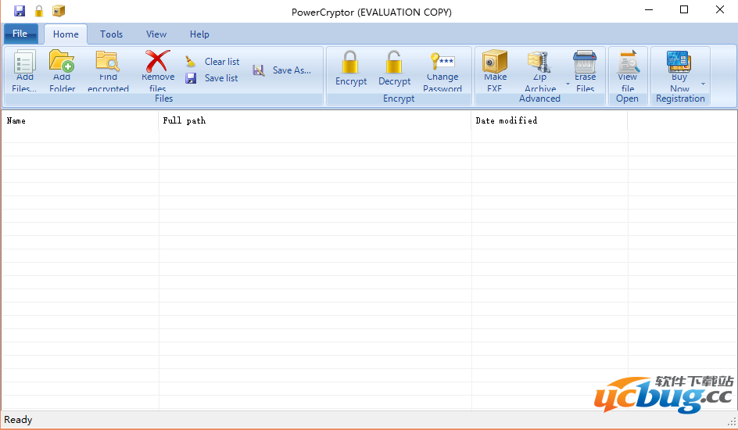Maximize the PowerCryptor window
This screenshot has height=430, width=738.
pyautogui.click(x=684, y=10)
